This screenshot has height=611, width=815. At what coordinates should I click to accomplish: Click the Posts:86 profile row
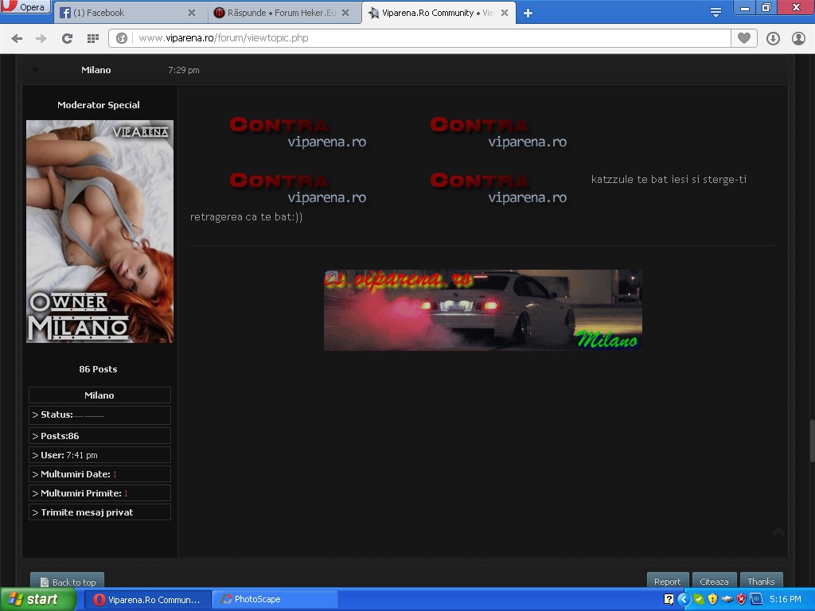click(x=99, y=436)
